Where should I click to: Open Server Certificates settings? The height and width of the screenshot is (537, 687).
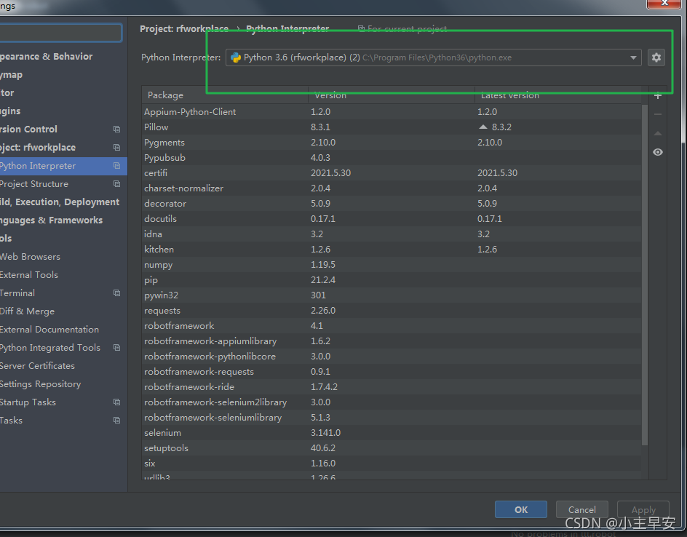(x=37, y=366)
